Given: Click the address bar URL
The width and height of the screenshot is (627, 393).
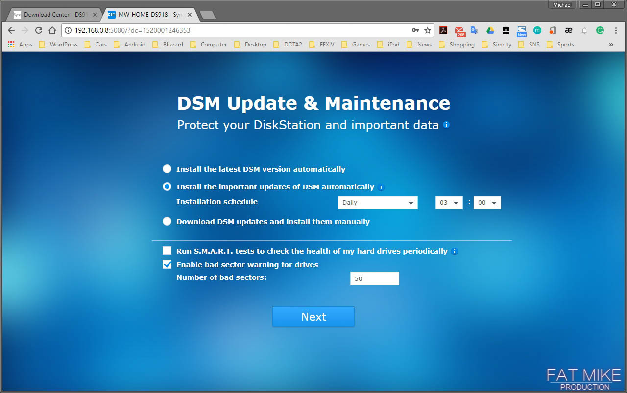Looking at the screenshot, I should [132, 30].
